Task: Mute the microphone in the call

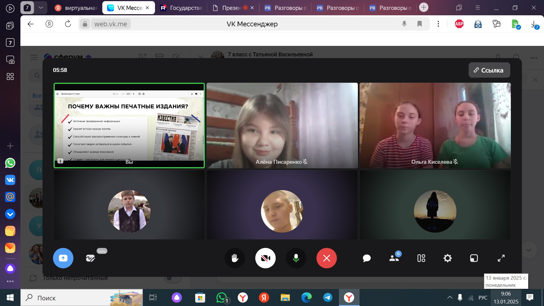Action: [296, 258]
